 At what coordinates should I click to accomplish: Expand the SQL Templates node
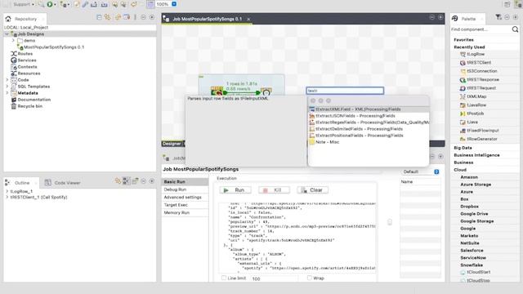click(x=7, y=87)
